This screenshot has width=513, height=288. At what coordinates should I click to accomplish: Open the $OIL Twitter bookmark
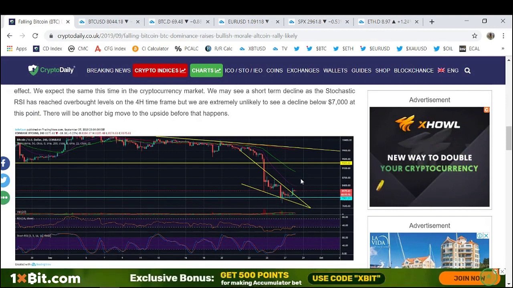tap(443, 49)
